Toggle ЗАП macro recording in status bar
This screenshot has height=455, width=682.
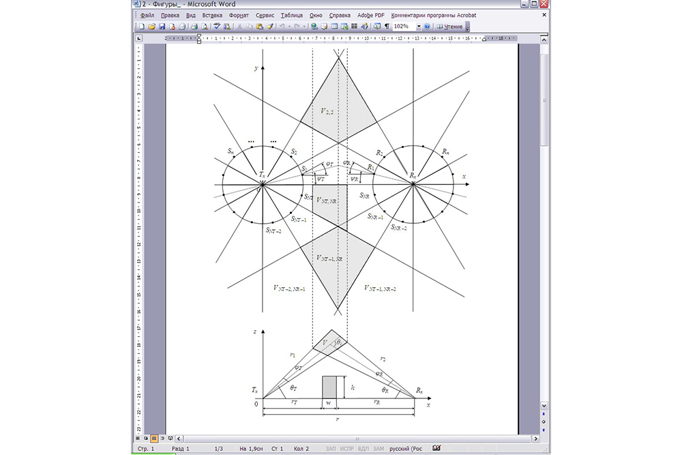click(x=331, y=450)
